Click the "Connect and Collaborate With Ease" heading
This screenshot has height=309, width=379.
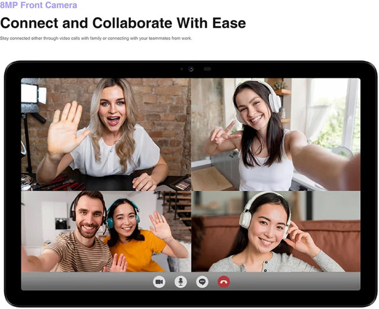point(123,23)
